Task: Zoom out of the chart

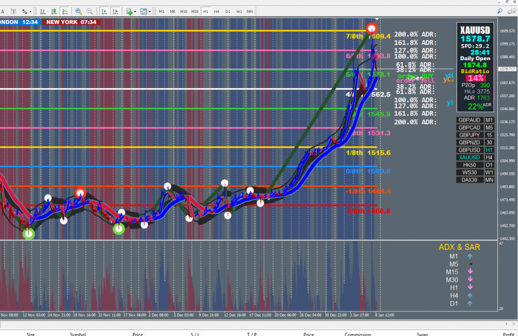Action: coord(89,12)
